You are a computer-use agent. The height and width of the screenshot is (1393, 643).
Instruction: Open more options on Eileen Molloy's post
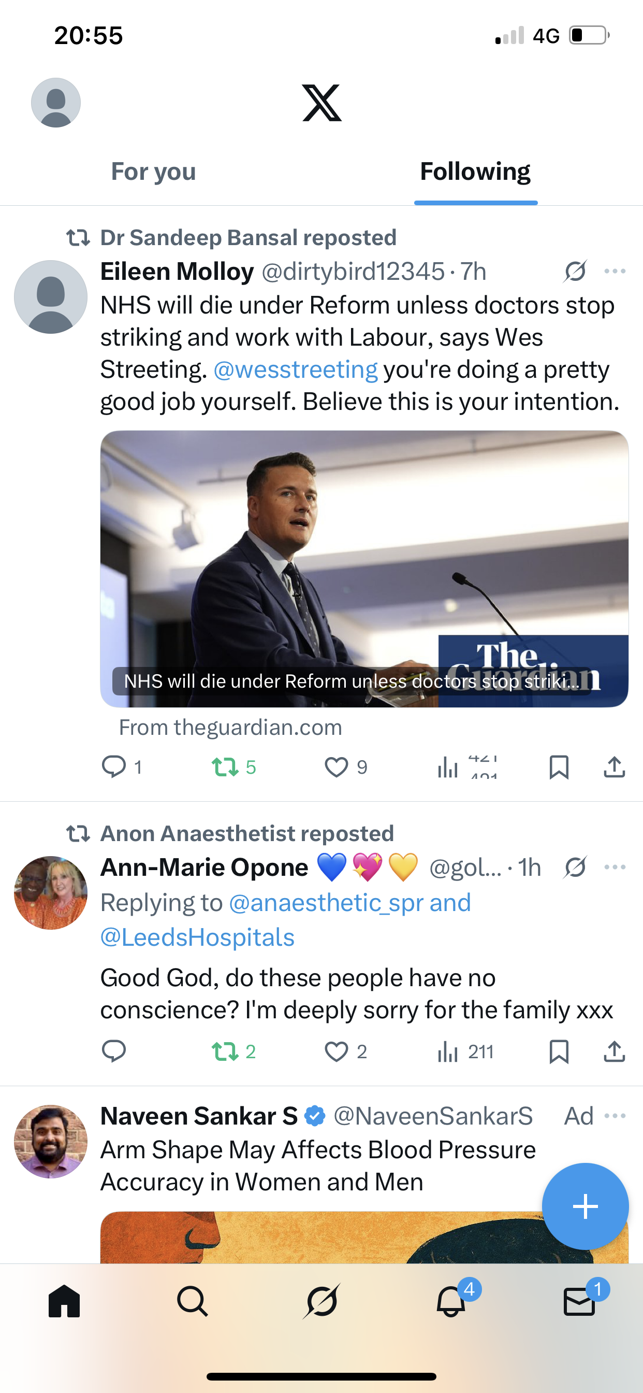pos(615,272)
